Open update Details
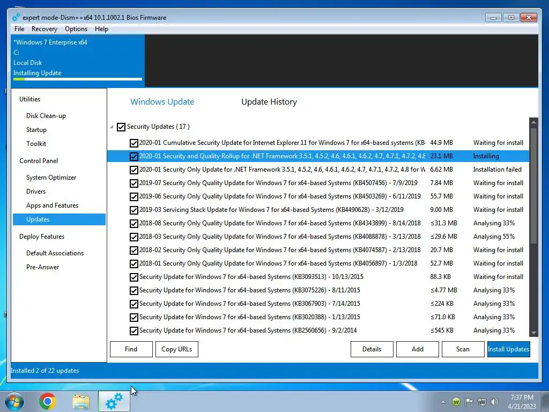Screen dimensions: 549x412 coord(372,349)
